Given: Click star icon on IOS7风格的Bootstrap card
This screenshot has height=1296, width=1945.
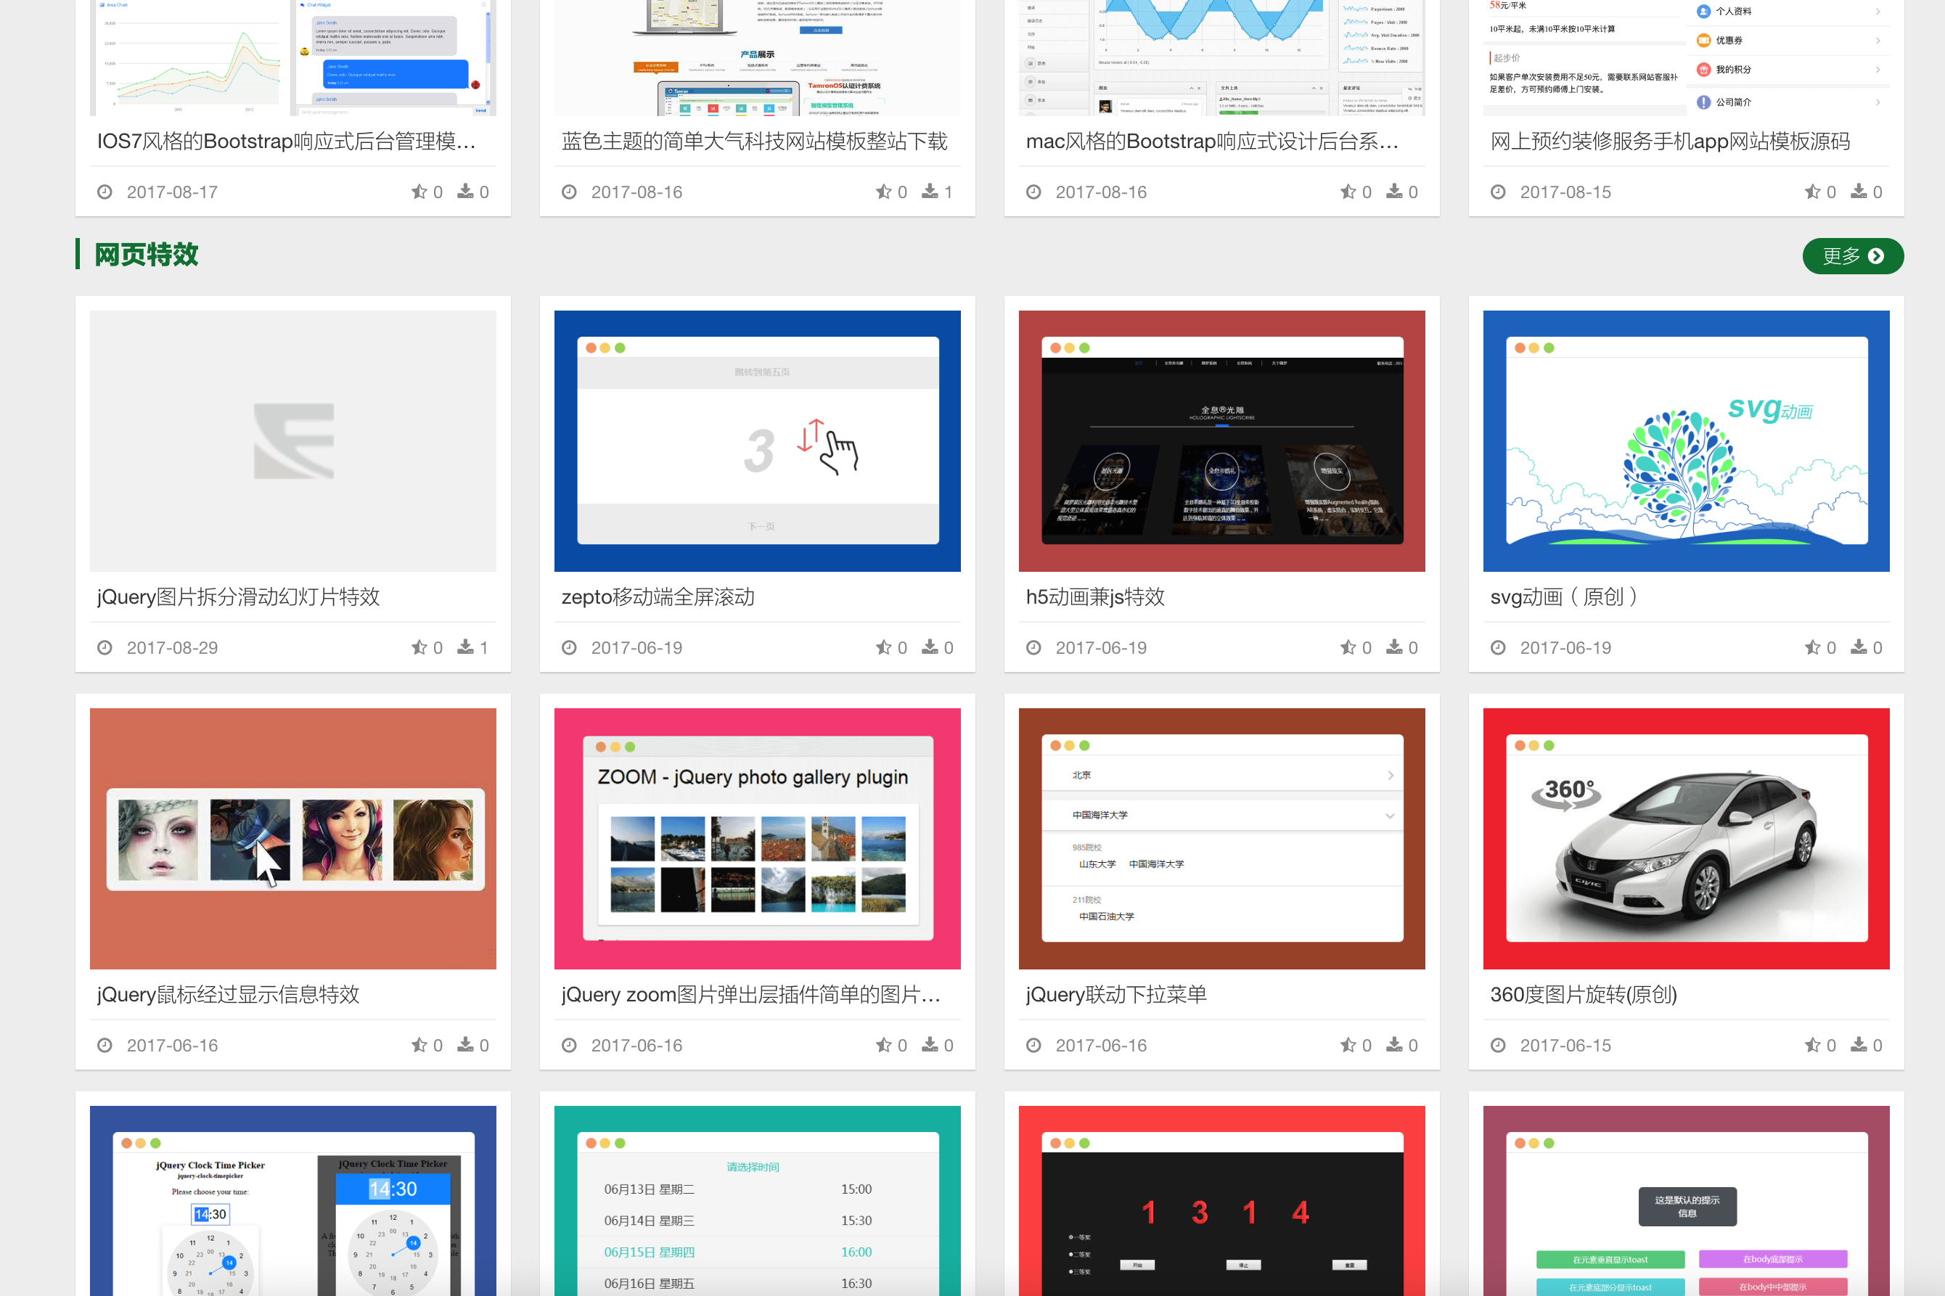Looking at the screenshot, I should click(x=419, y=192).
